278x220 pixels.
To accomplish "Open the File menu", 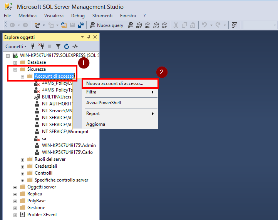I will pos(7,16).
